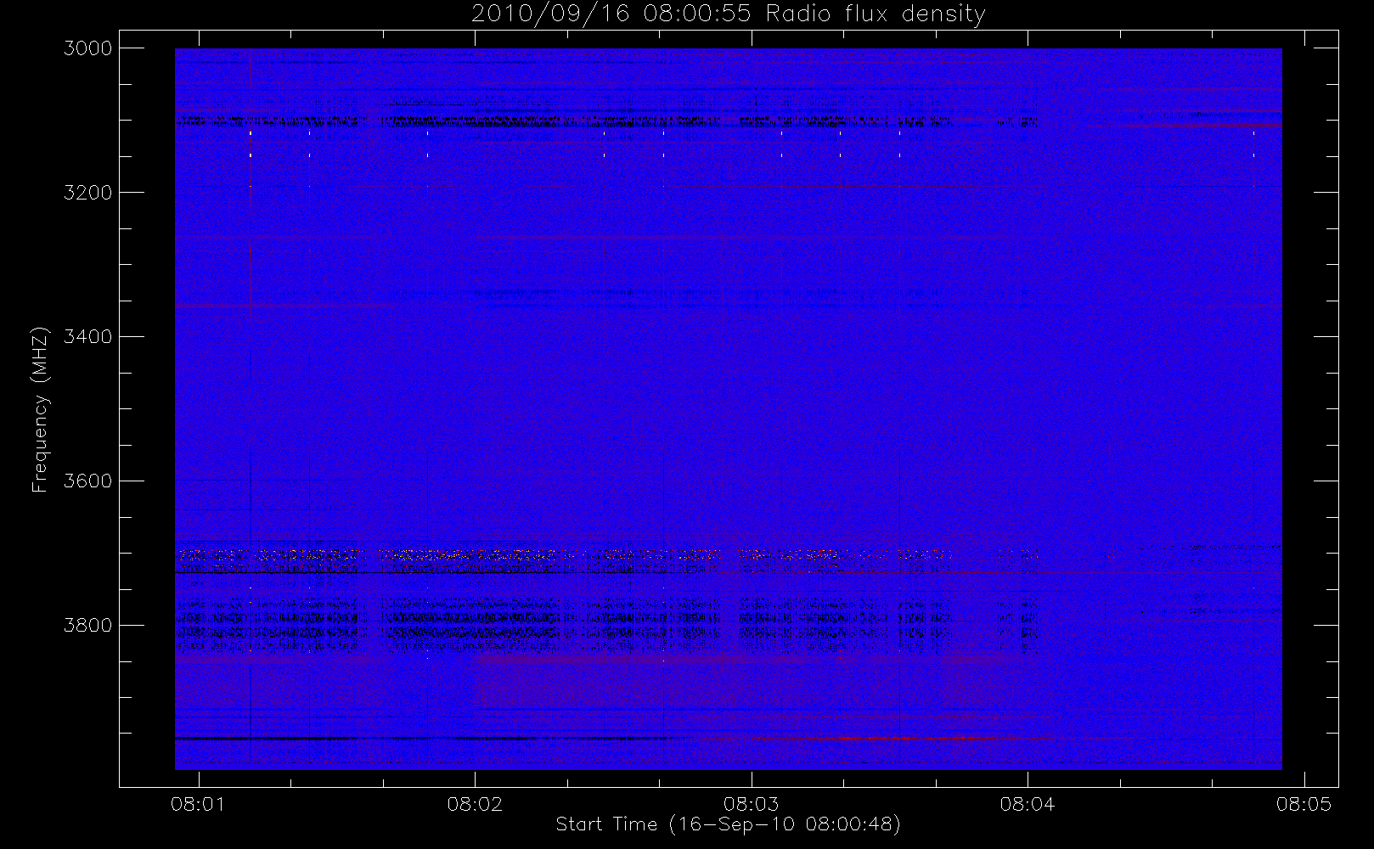Click the 'Frequency (MHZ)' axis title
Viewport: 1374px width, 849px height.
(40, 409)
